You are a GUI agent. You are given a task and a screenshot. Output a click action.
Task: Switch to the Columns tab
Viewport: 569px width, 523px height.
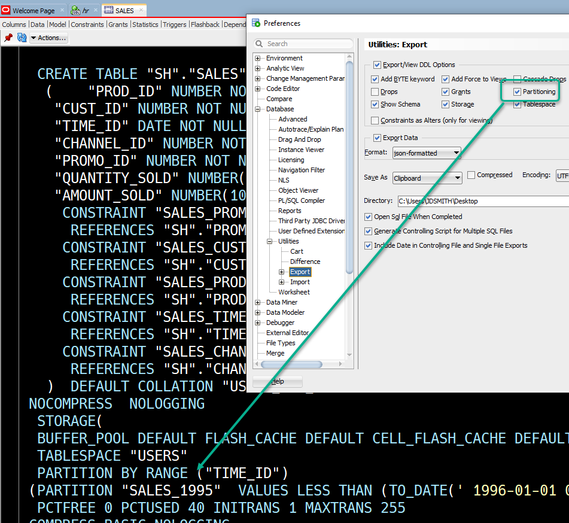[x=14, y=25]
